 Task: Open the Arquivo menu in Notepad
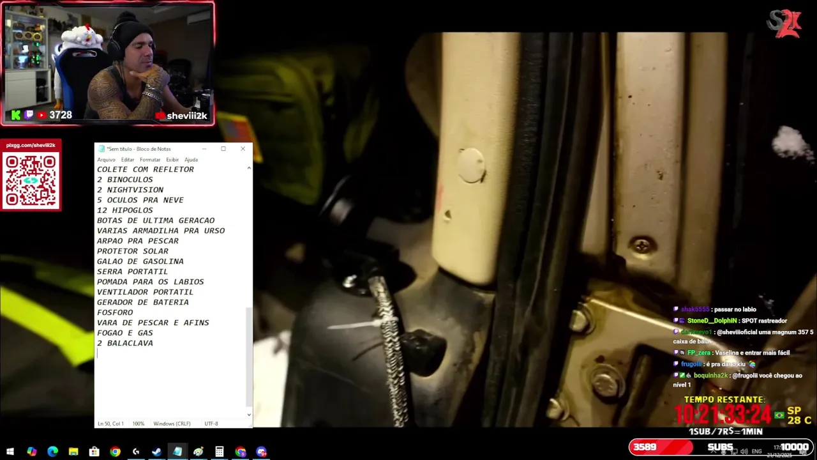106,160
